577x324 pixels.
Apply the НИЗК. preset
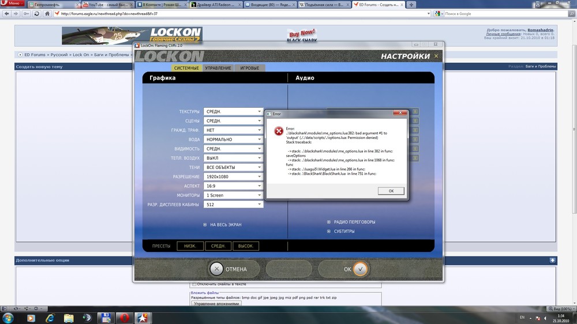190,246
